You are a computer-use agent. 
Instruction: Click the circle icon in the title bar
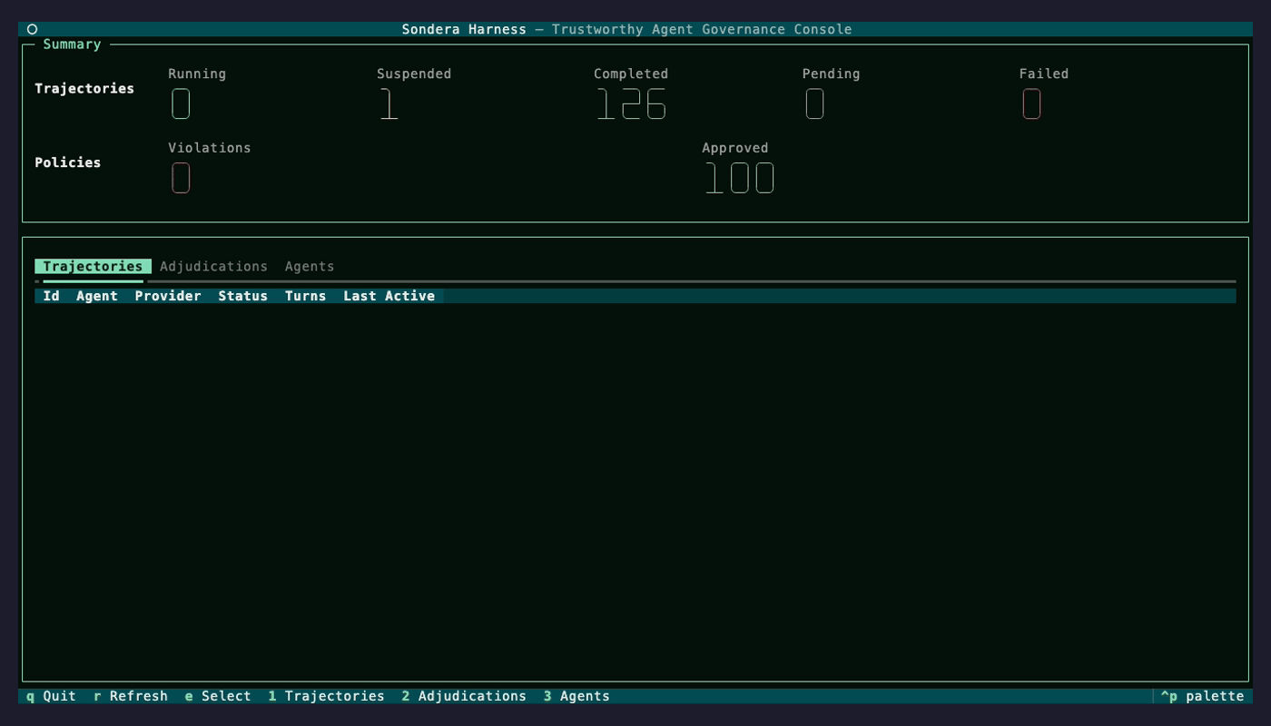[32, 29]
